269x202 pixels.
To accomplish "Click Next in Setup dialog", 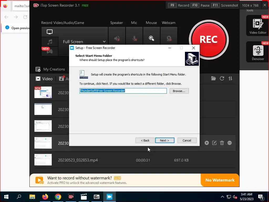I will (x=165, y=140).
